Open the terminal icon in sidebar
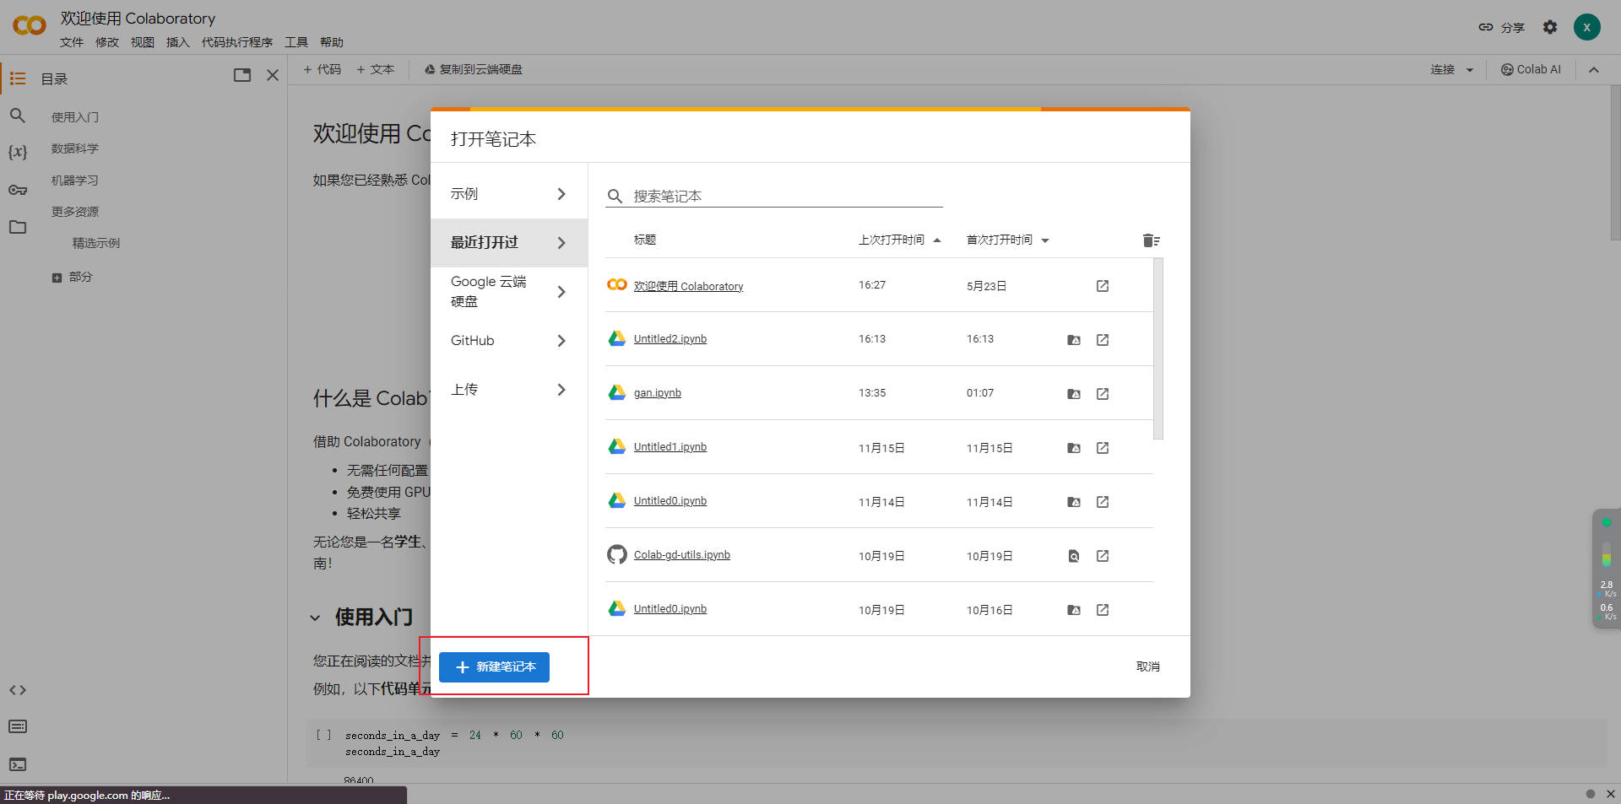 [18, 764]
